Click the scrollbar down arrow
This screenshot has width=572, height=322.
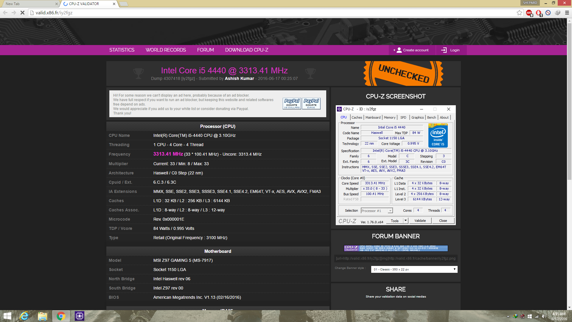(569, 307)
